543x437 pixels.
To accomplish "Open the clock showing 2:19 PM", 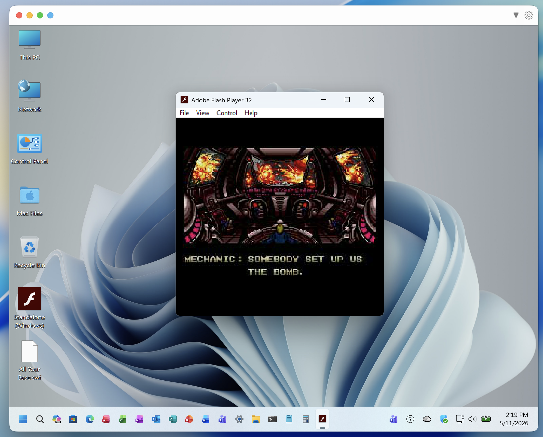I will point(514,419).
